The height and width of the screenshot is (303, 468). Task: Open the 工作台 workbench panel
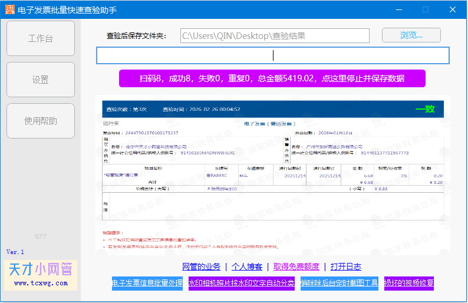pos(41,39)
